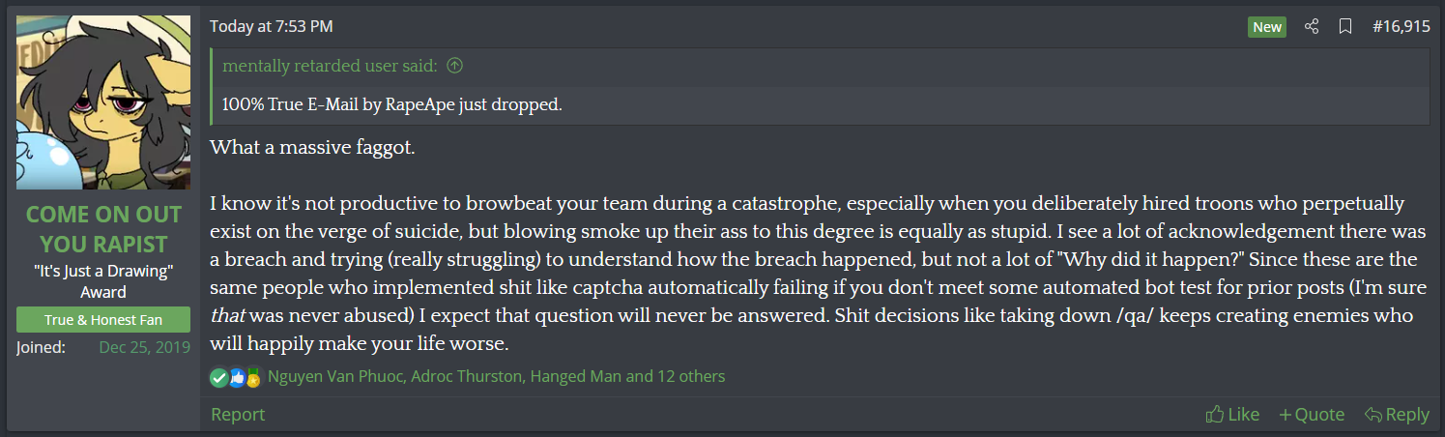
Task: Click the up-arrow icon beside the quoted poster
Action: pos(454,66)
